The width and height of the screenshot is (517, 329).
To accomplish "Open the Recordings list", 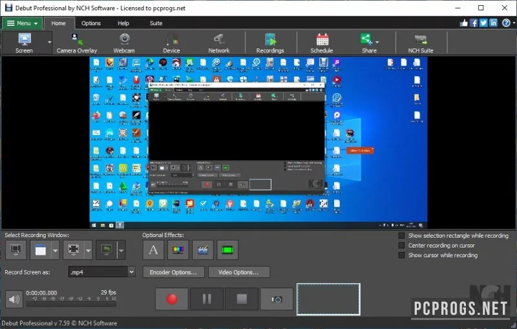I will pyautogui.click(x=270, y=43).
